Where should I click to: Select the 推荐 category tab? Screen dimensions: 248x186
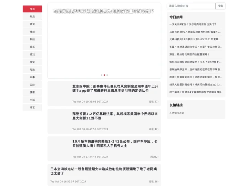click(x=32, y=9)
